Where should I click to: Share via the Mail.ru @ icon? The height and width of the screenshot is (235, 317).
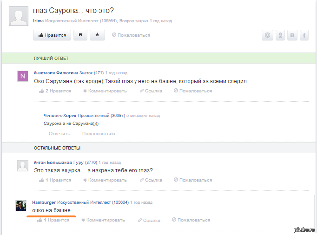pos(267,35)
